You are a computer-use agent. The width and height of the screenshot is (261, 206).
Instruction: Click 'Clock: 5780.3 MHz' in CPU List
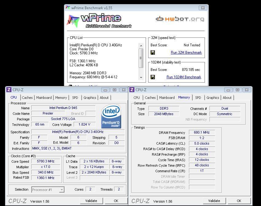84,53
